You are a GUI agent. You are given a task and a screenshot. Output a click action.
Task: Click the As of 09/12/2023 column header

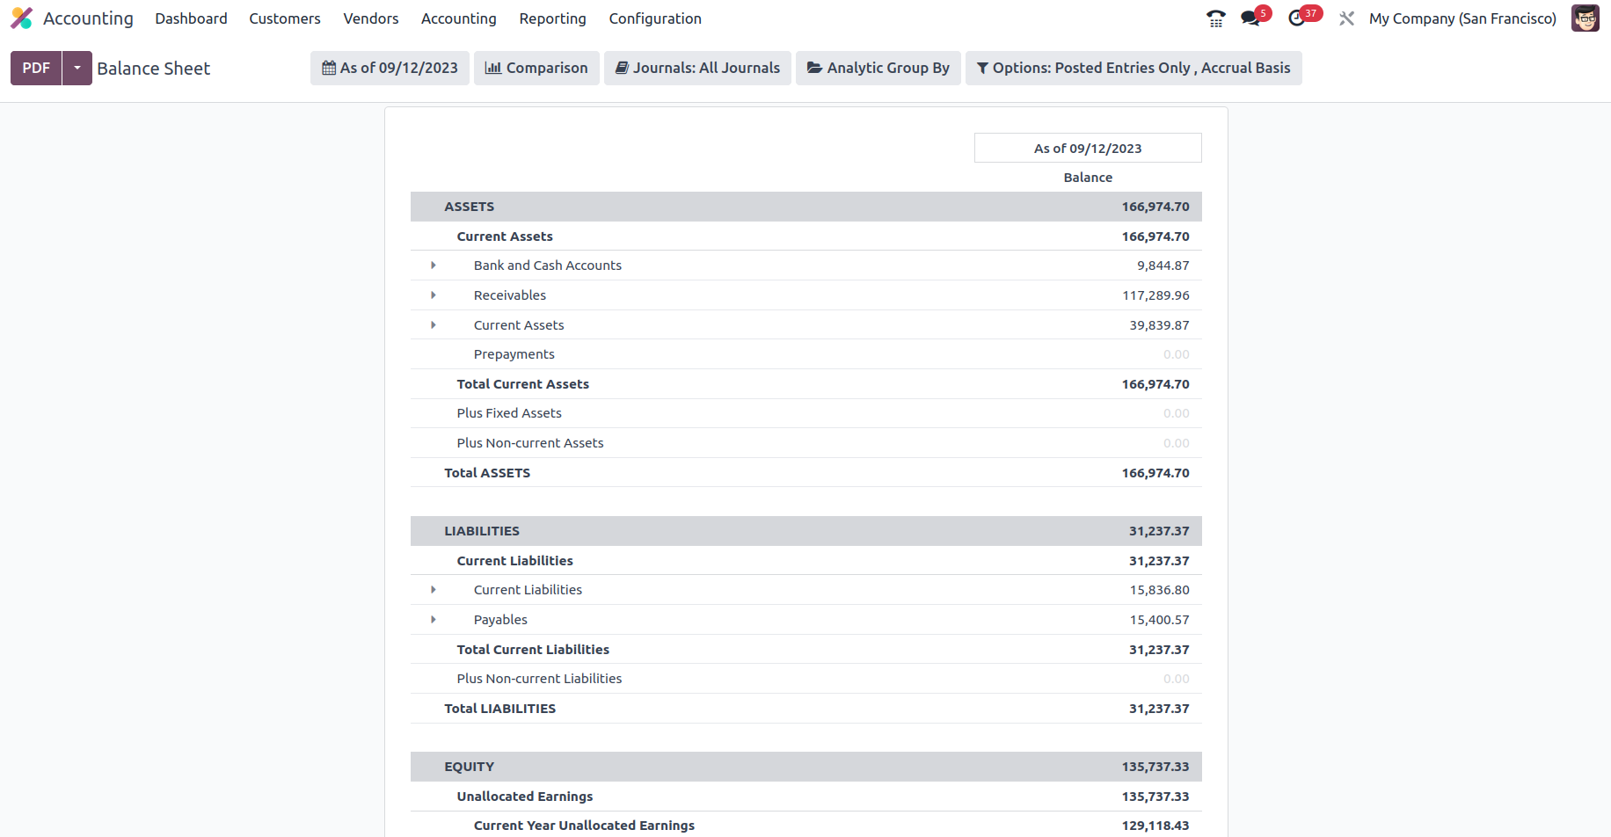[1088, 149]
